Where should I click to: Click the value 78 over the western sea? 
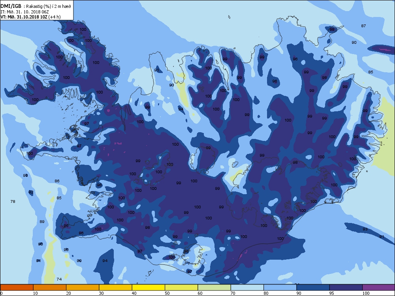click(x=13, y=201)
